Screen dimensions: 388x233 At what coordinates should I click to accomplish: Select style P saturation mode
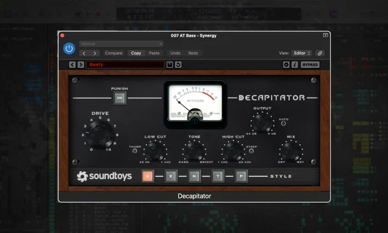(240, 176)
